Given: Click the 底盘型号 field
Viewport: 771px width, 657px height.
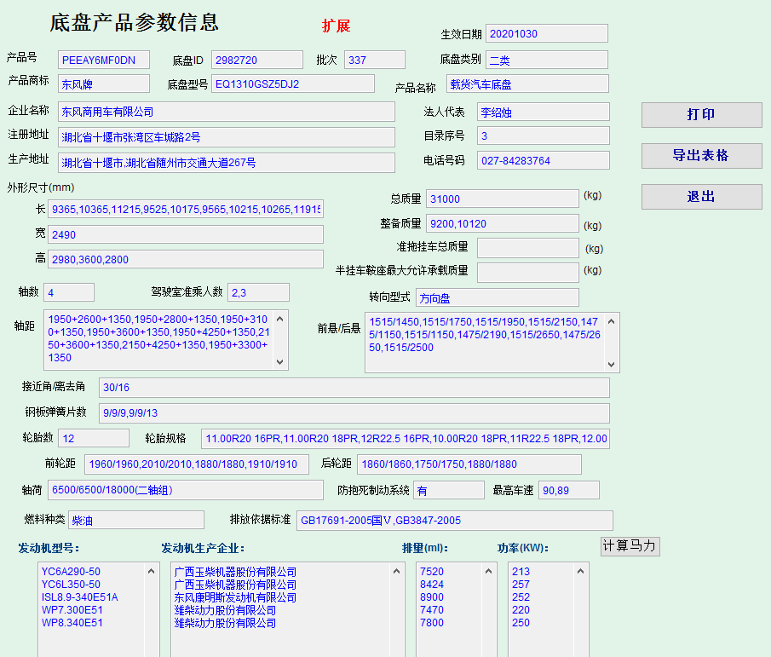Looking at the screenshot, I should point(293,84).
